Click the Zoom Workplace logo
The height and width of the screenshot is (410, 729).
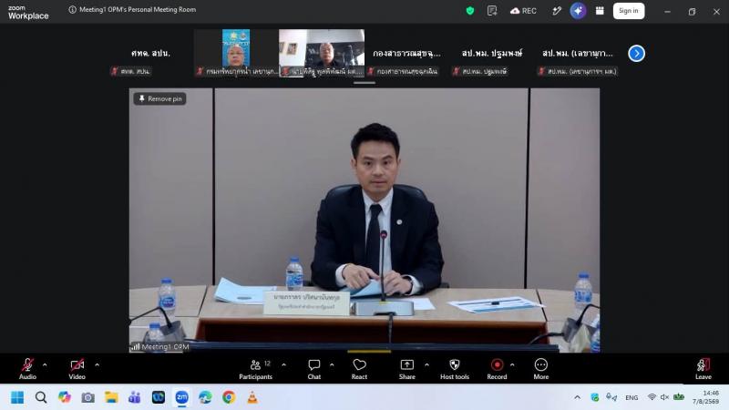28,12
